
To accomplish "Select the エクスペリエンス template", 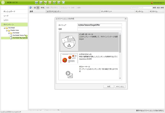I will [89, 58].
